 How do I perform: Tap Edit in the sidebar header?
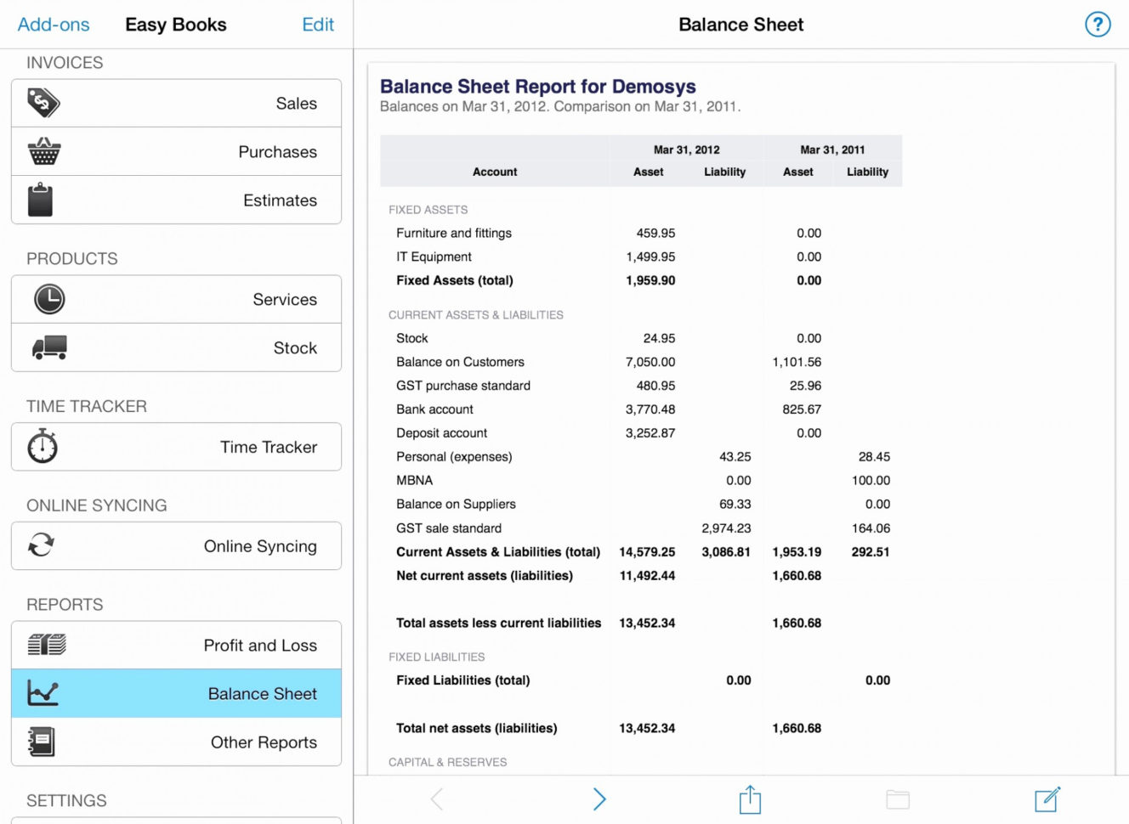click(318, 25)
